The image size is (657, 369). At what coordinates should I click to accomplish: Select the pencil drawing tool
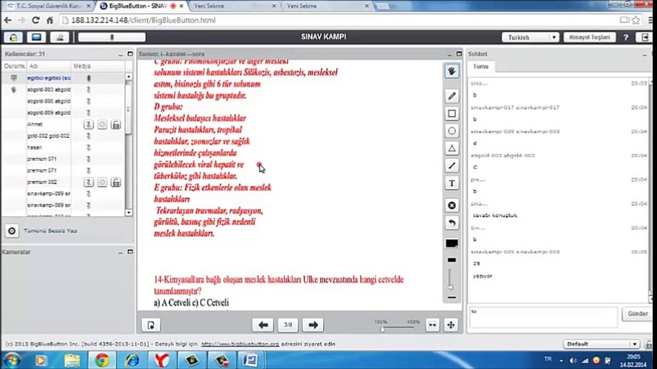(x=451, y=96)
